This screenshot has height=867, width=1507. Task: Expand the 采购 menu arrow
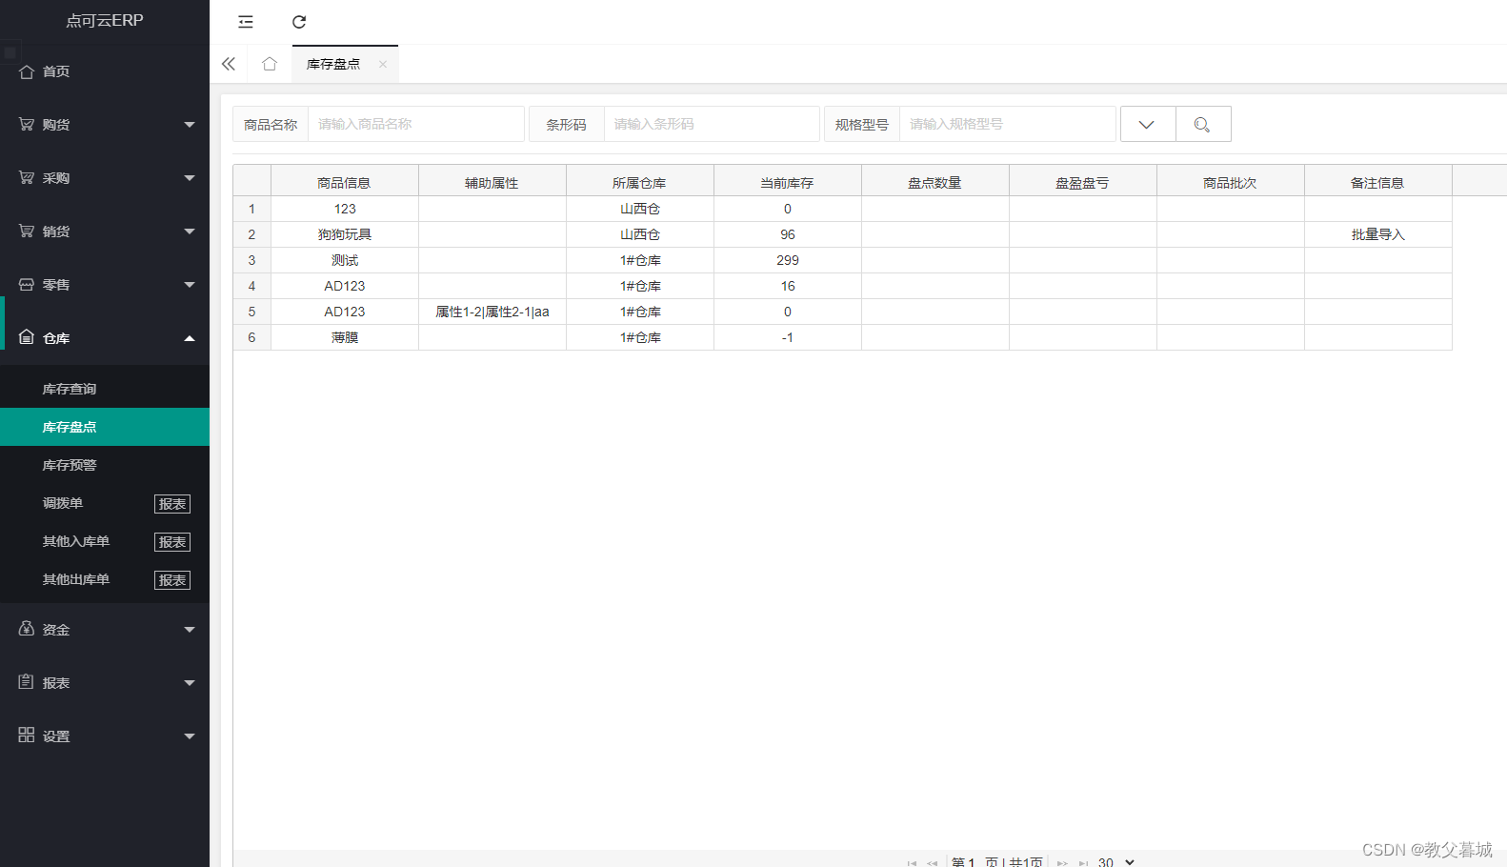pos(190,178)
